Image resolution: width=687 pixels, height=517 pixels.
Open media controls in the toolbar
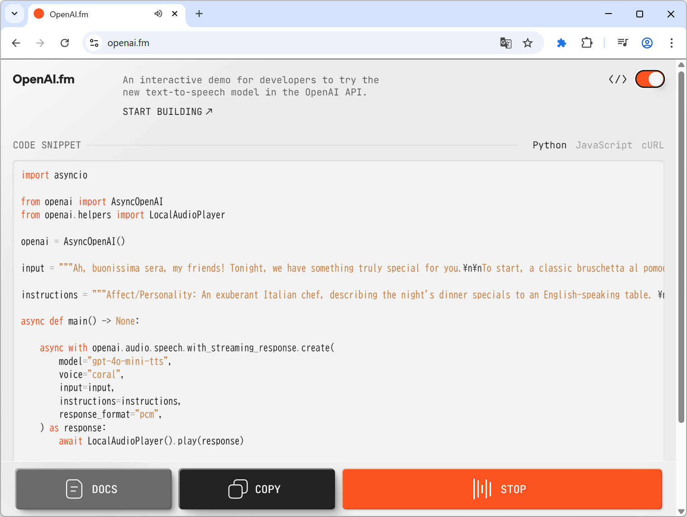(x=623, y=43)
